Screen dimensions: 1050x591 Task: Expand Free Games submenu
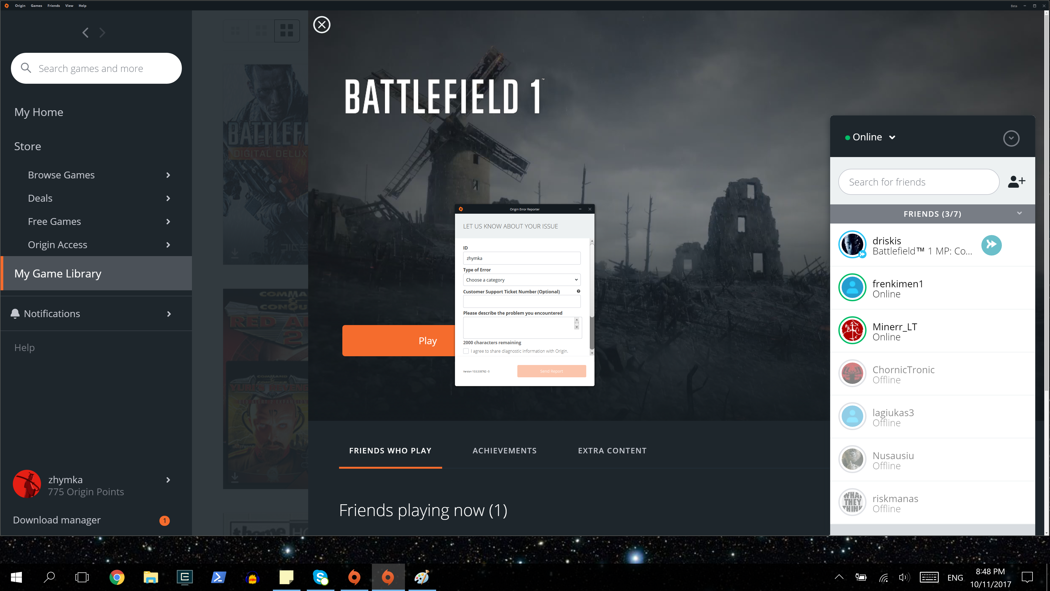[168, 221]
